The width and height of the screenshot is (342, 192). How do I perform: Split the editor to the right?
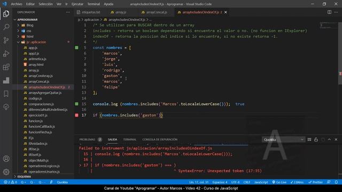329,12
